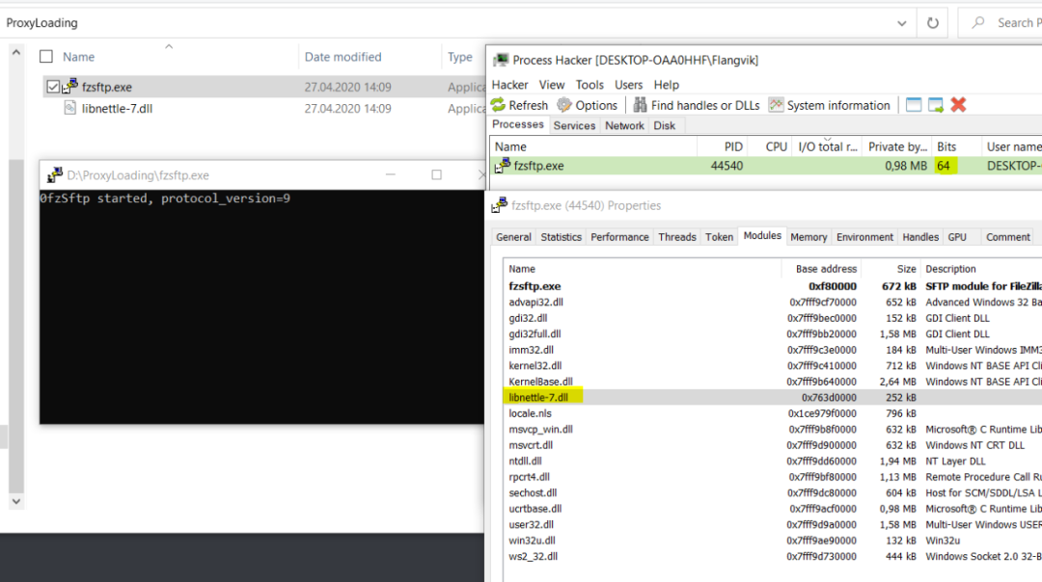1042x582 pixels.
Task: Click Properties window title icon
Action: (499, 205)
